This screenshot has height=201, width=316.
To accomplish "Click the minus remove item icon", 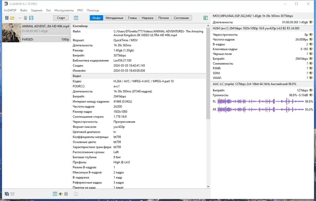I will point(20,18).
